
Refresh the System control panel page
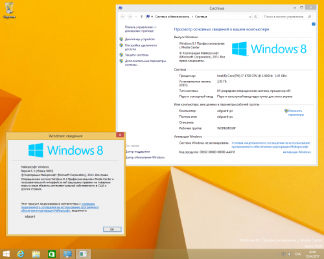pos(255,17)
